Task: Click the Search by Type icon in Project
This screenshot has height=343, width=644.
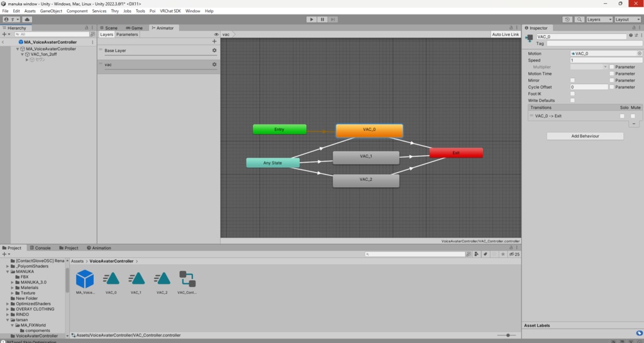Action: point(477,254)
